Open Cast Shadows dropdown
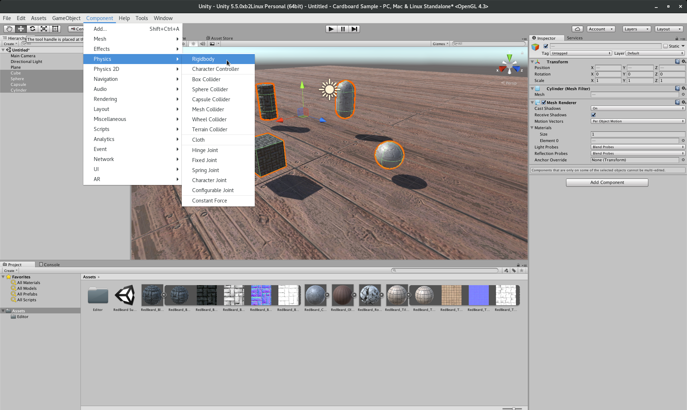 point(638,108)
